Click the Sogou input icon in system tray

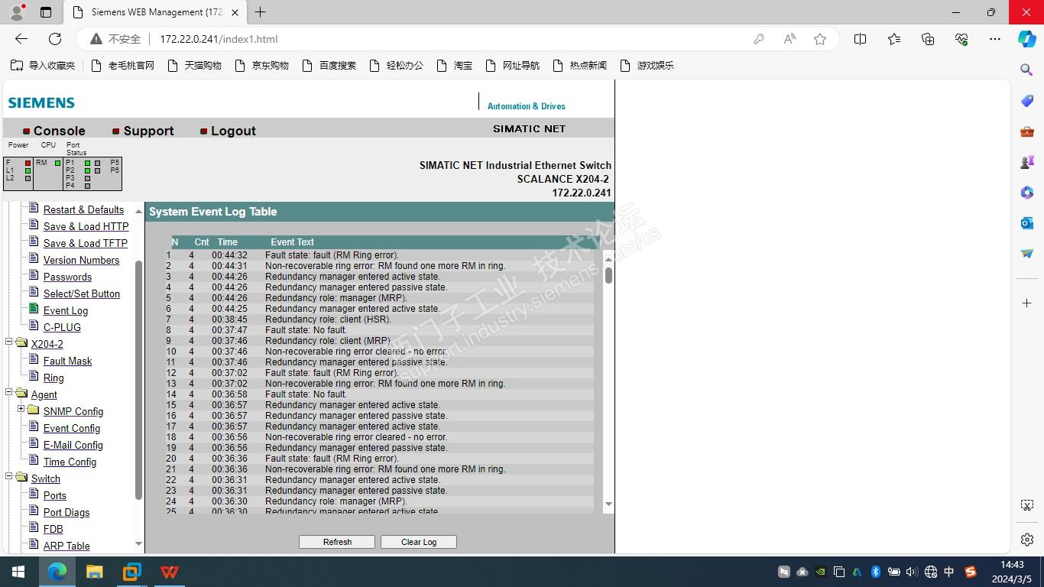click(971, 572)
